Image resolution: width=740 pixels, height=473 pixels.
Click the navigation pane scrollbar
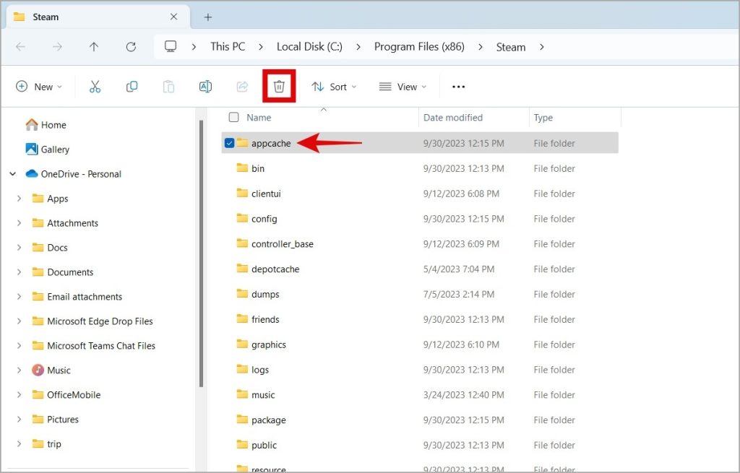(201, 253)
